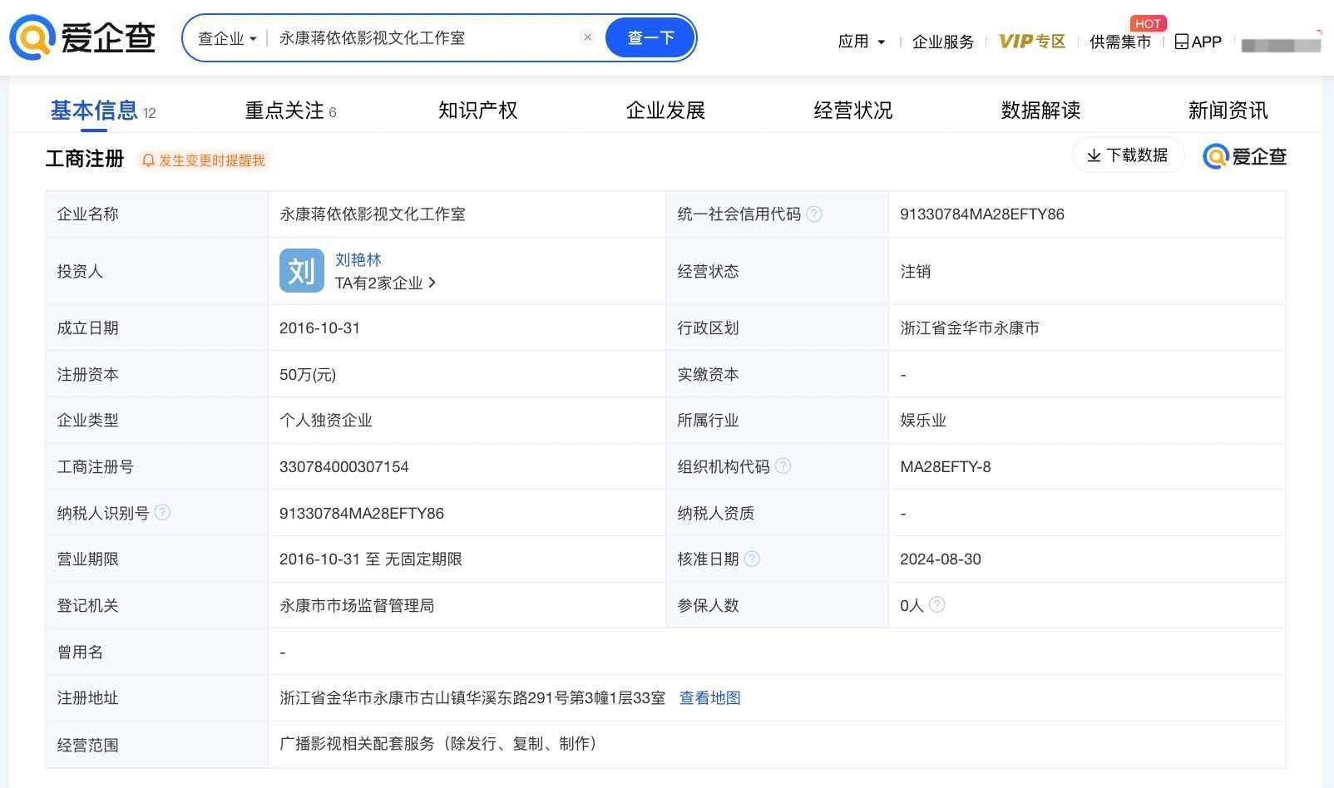The height and width of the screenshot is (788, 1334).
Task: Select 永康市市场监督管理局 registration authority
Action: 357,606
